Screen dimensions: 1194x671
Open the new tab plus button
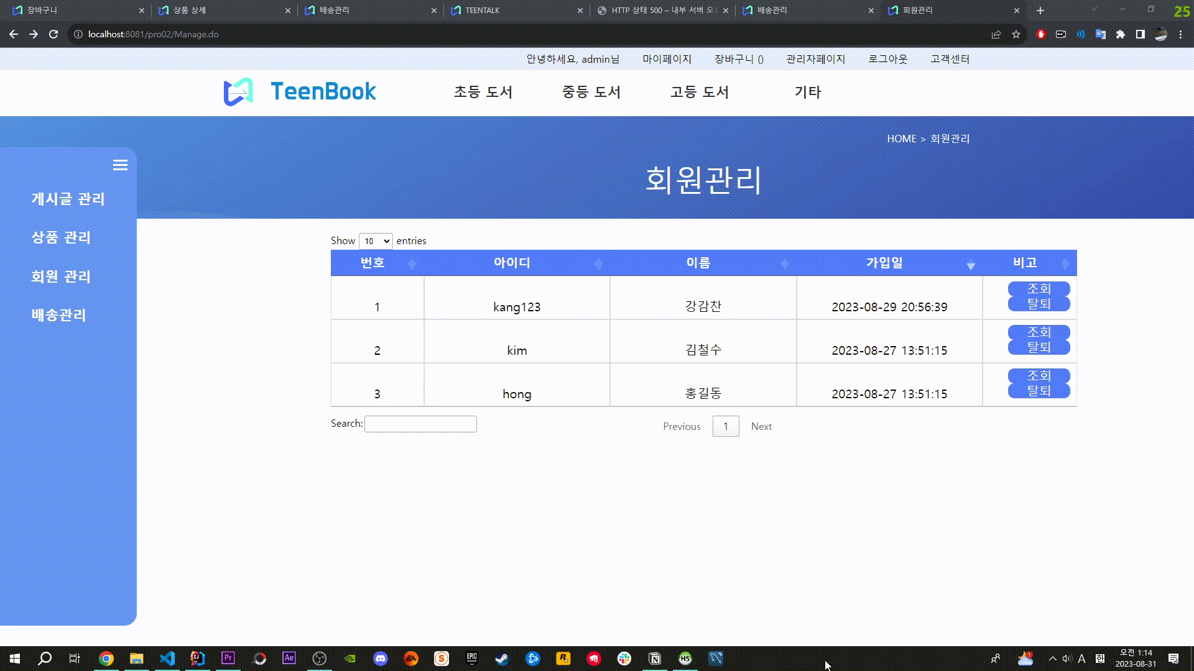[x=1040, y=11]
